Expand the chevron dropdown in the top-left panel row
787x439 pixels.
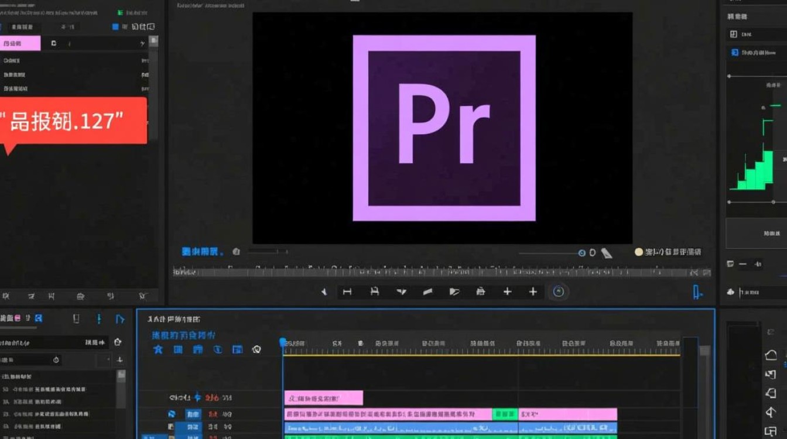[x=142, y=43]
